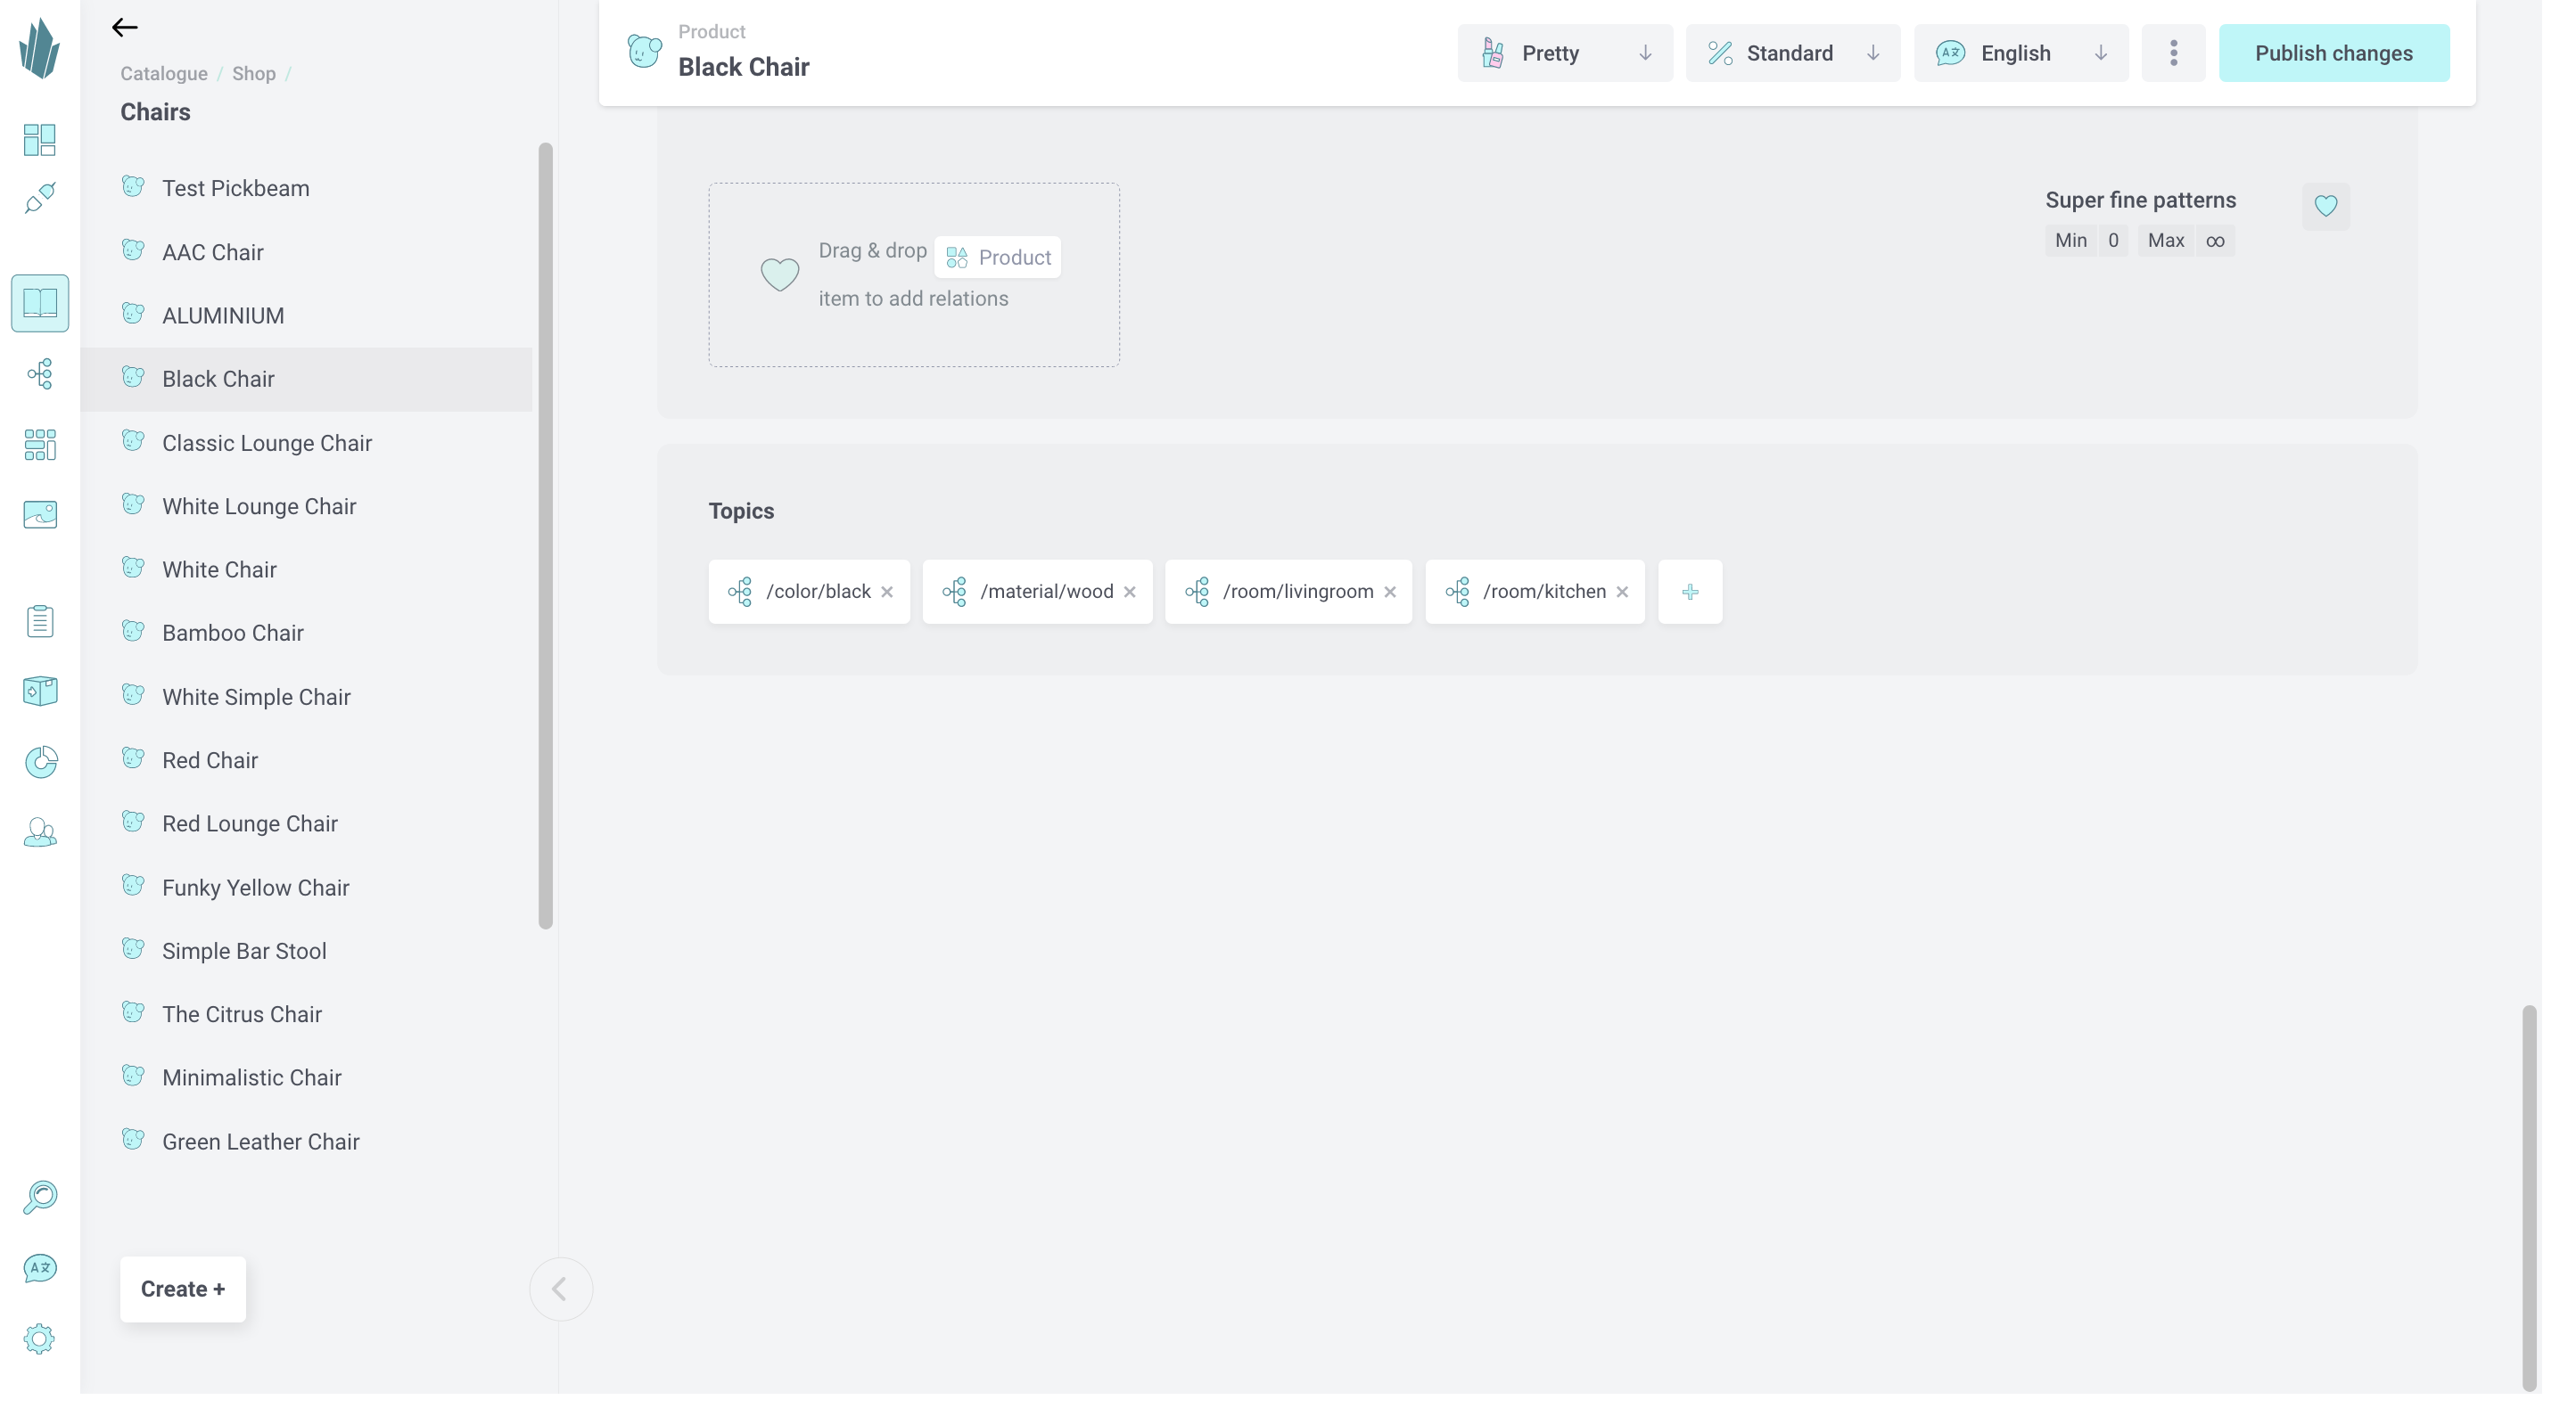Screen dimensions: 2568x1408
Task: Open the dashboard icon in sidebar
Action: click(40, 140)
